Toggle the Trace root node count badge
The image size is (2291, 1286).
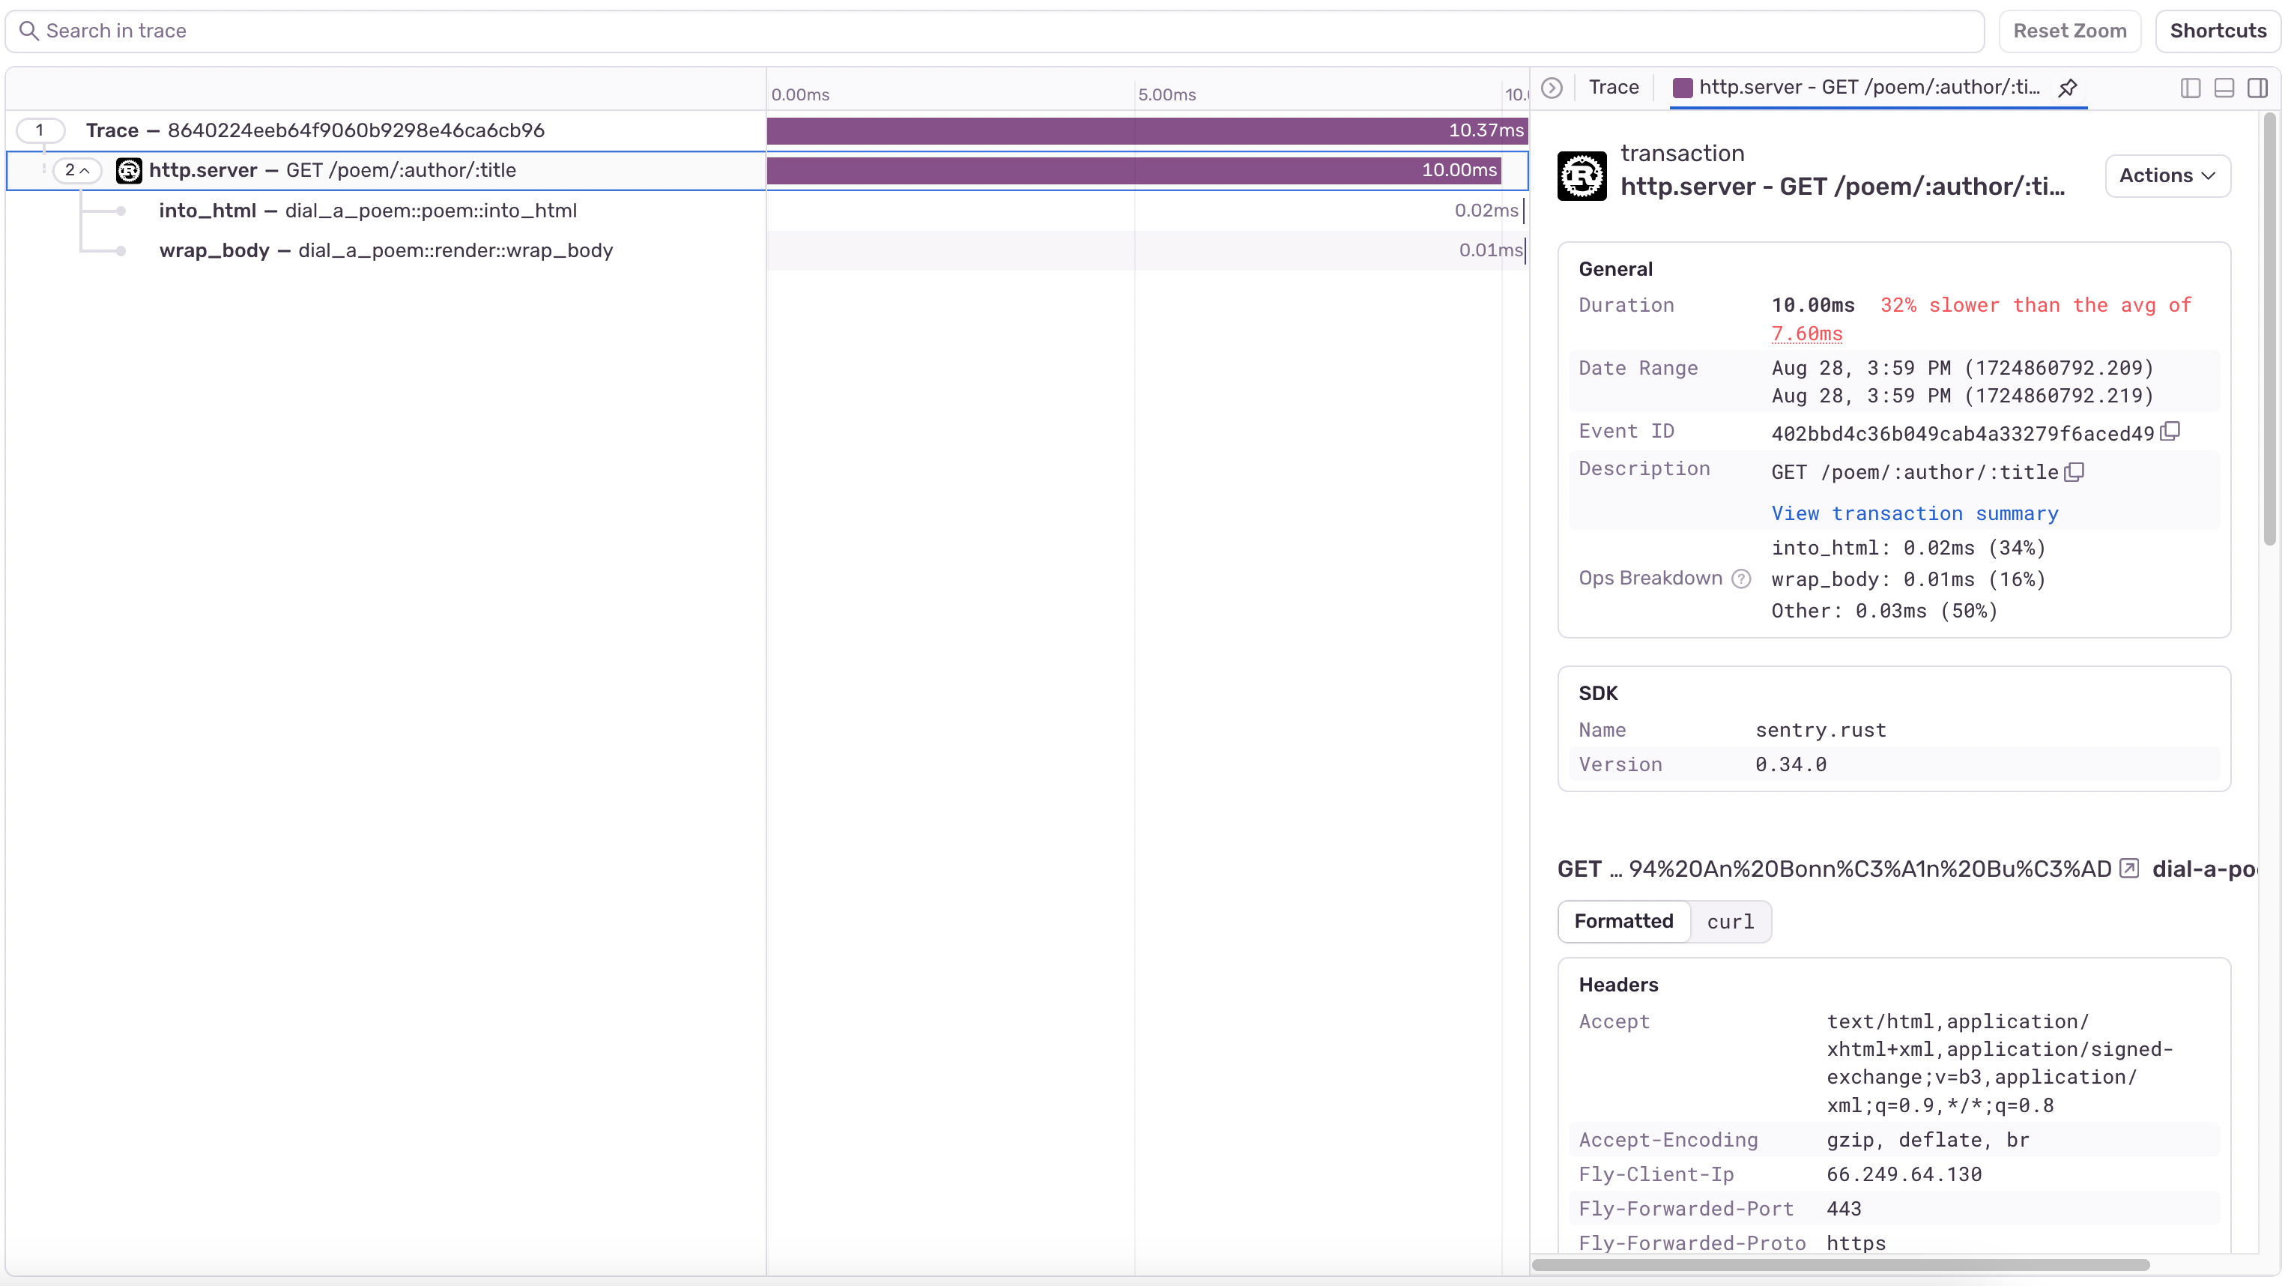40,130
